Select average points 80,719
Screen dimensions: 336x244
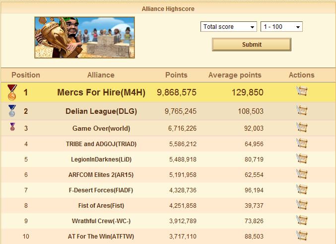click(x=254, y=159)
